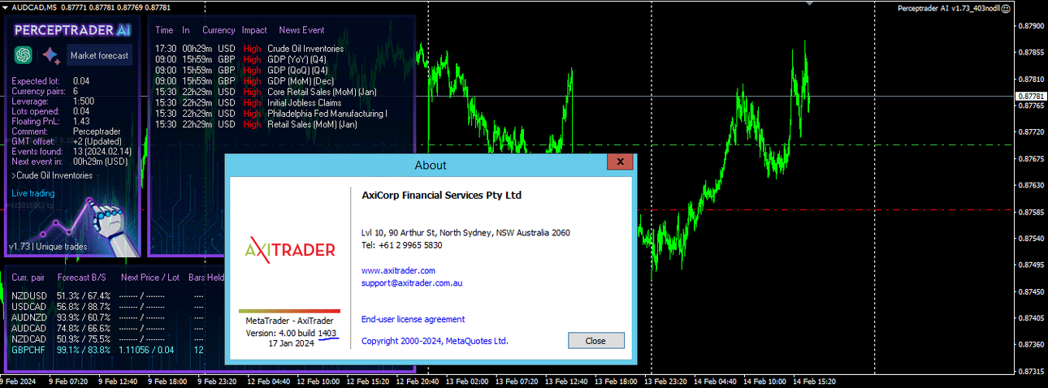Click the Next Price / Lot column header
The width and height of the screenshot is (1048, 388).
pos(150,278)
